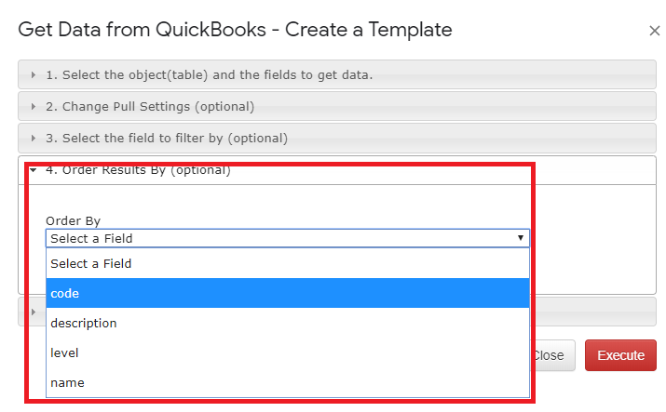Viewport: 666px width, 412px height.
Task: Open the 'Change Pull Settings (optional)' header
Action: point(337,106)
